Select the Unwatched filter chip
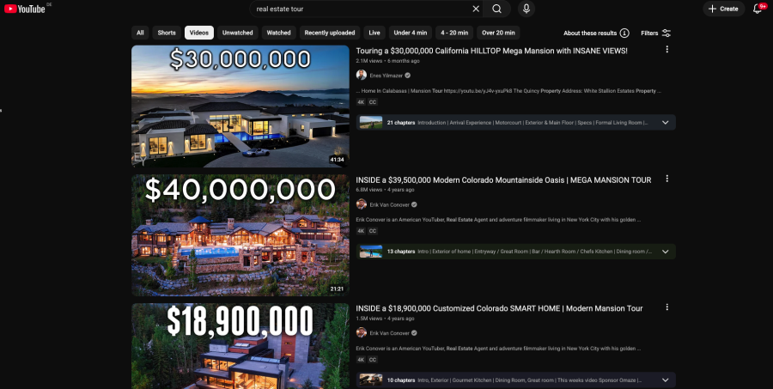773x389 pixels. point(238,33)
